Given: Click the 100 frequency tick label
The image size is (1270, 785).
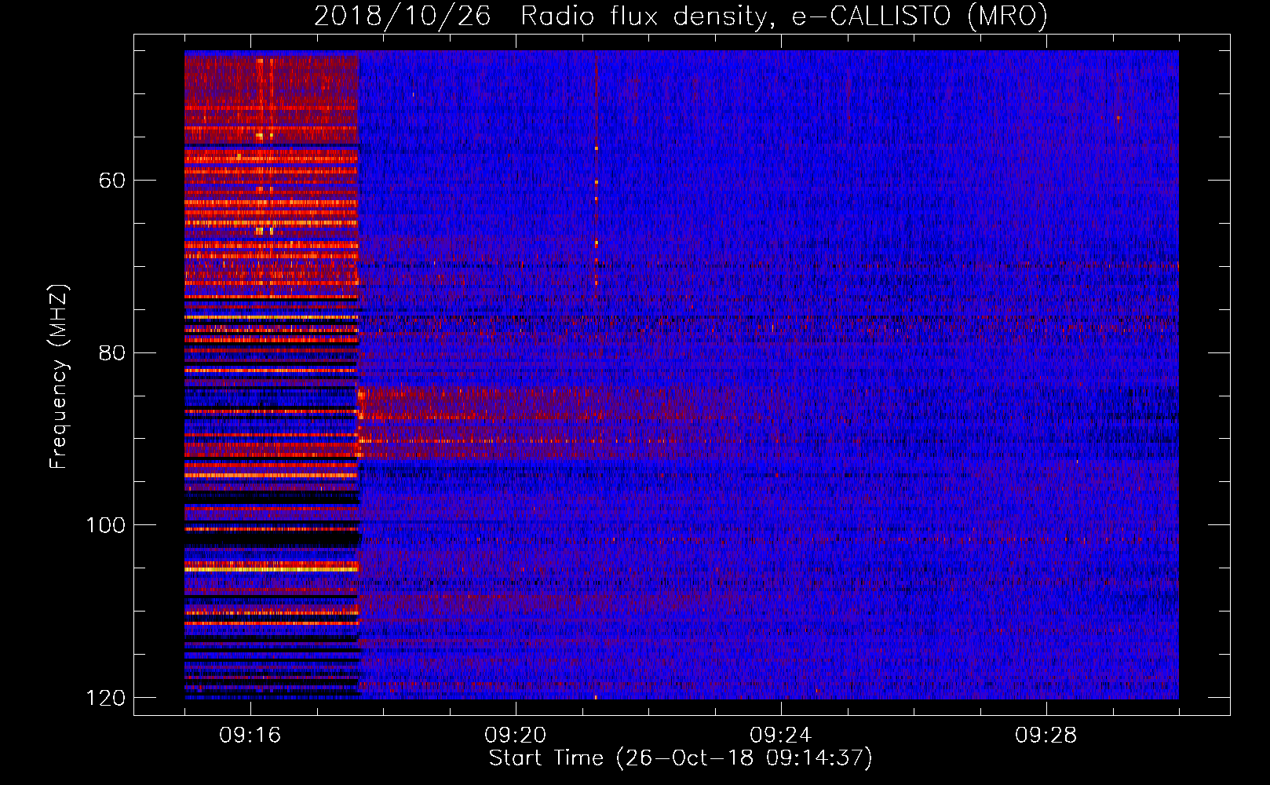Looking at the screenshot, I should tap(105, 525).
